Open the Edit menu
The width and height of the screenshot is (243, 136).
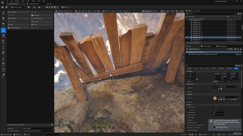(12, 1)
